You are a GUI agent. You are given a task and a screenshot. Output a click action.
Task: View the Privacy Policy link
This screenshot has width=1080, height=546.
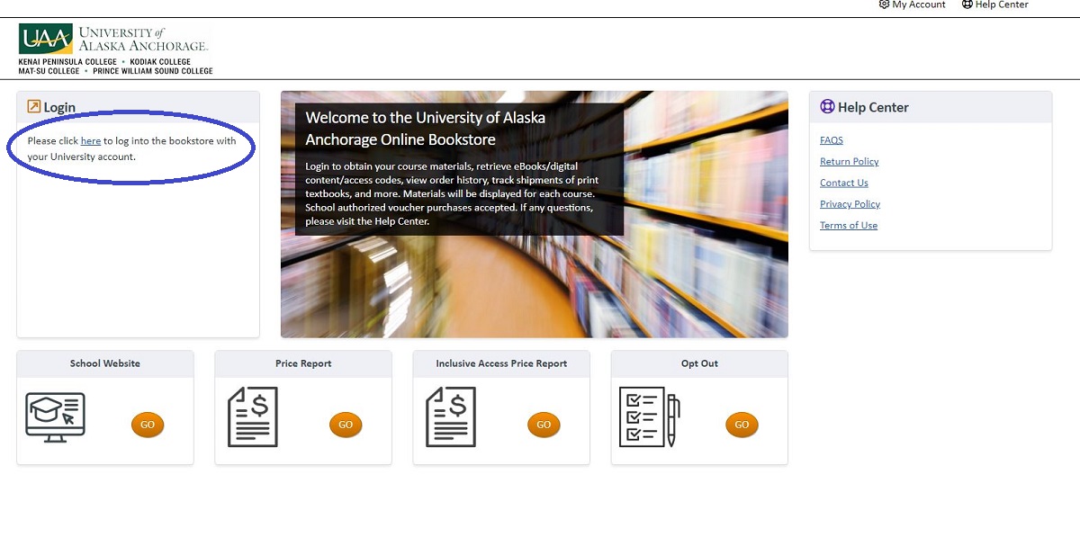[x=850, y=204]
